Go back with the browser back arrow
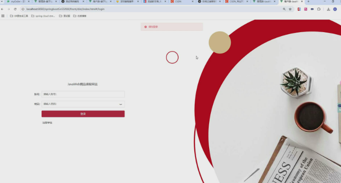Image resolution: width=341 pixels, height=183 pixels. (2, 9)
